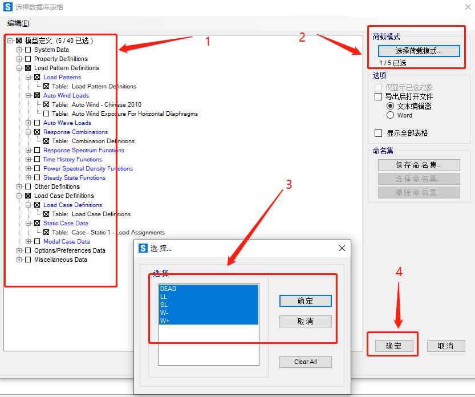Click the 选择荷载模式... button
The width and height of the screenshot is (475, 397).
[x=419, y=51]
